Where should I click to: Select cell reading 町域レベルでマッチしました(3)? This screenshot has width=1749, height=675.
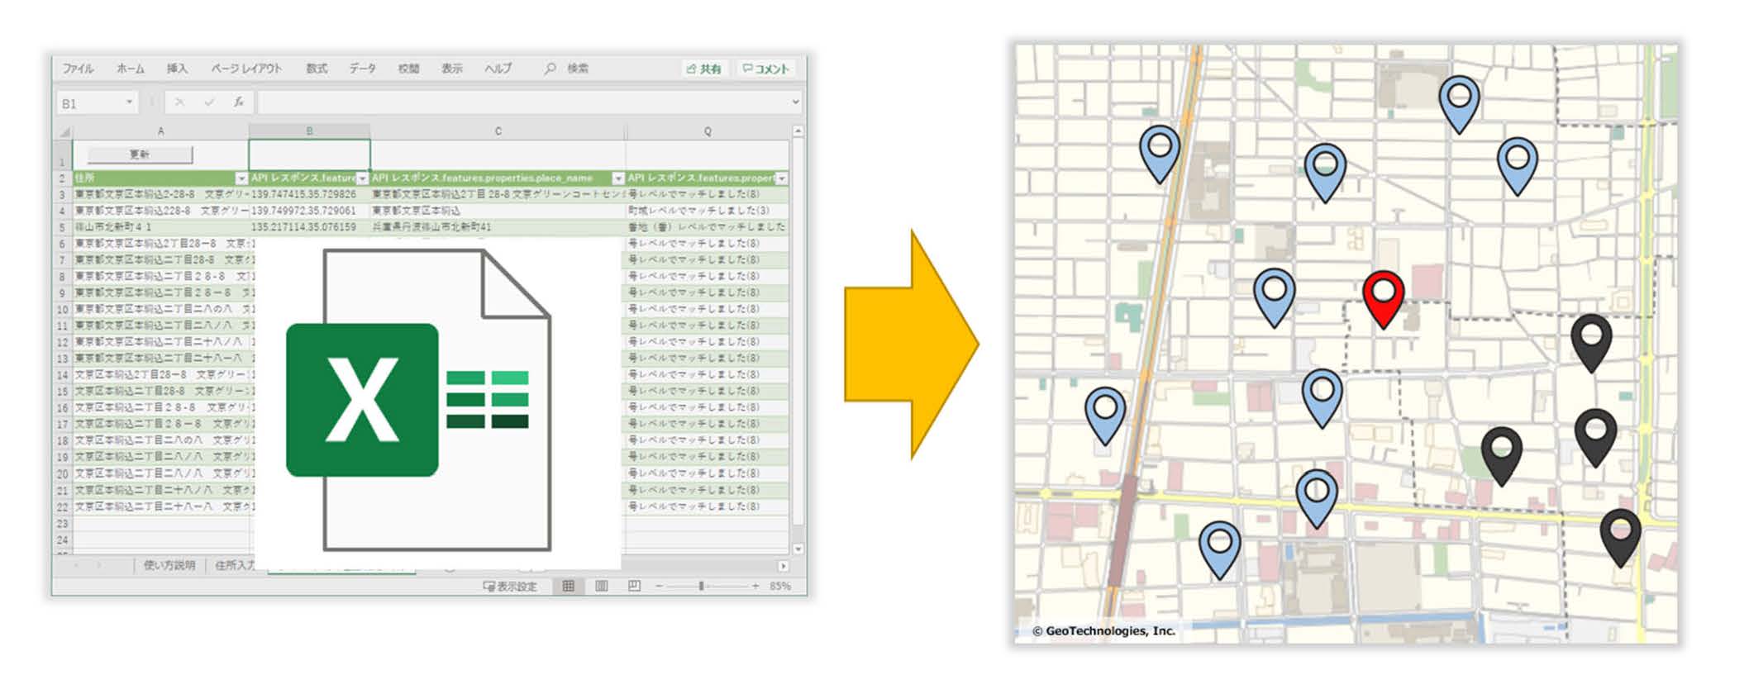coord(708,211)
